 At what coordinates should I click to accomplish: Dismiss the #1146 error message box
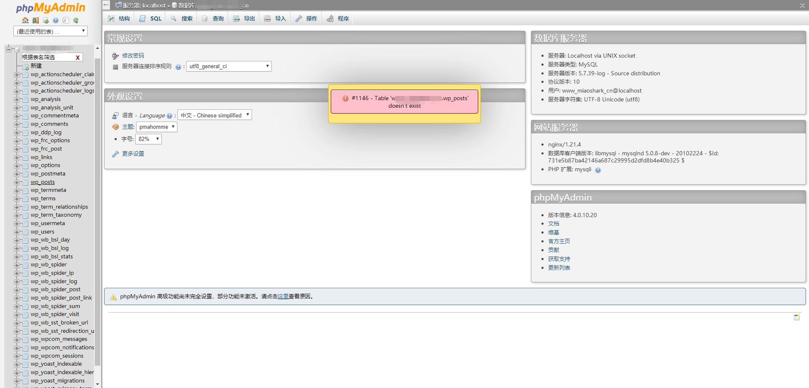(404, 101)
